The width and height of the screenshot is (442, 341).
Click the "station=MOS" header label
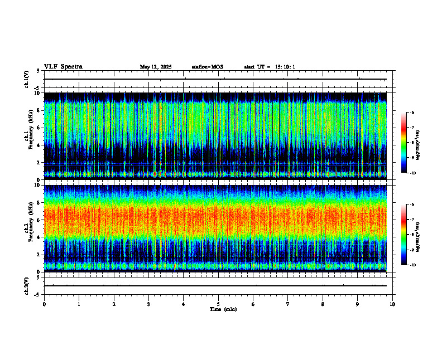pyautogui.click(x=208, y=67)
